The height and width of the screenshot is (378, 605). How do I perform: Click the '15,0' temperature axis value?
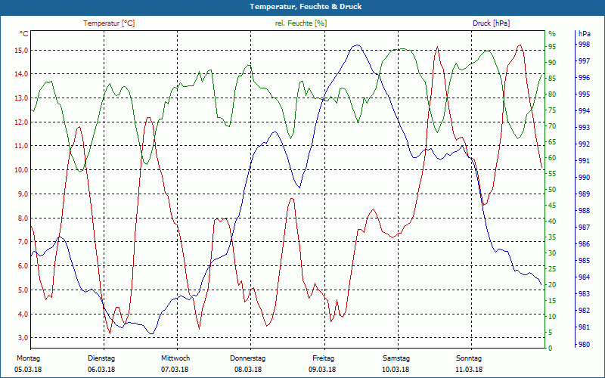tap(21, 51)
